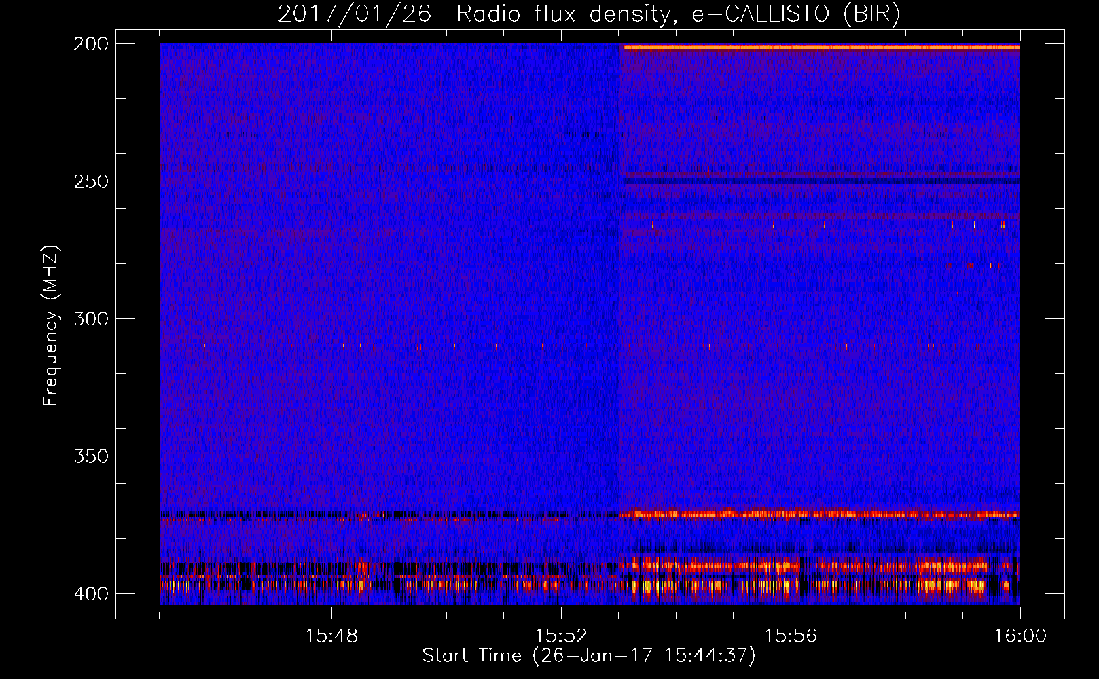Click the 250 frequency tick label
Image resolution: width=1099 pixels, height=679 pixels.
[x=91, y=181]
